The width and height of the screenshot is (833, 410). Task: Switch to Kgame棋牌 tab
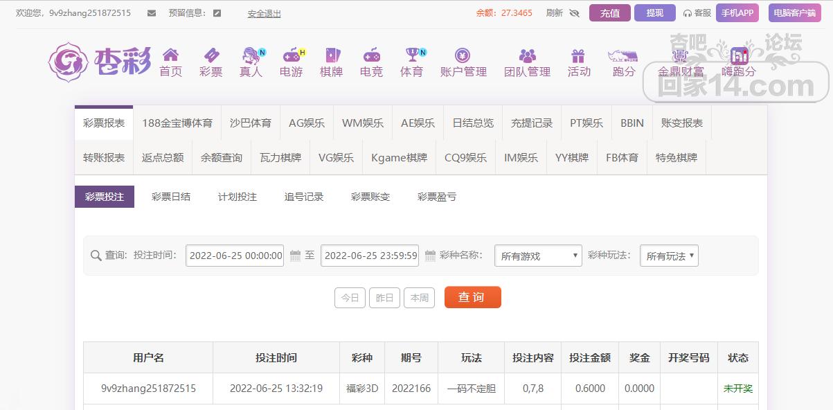click(x=399, y=158)
